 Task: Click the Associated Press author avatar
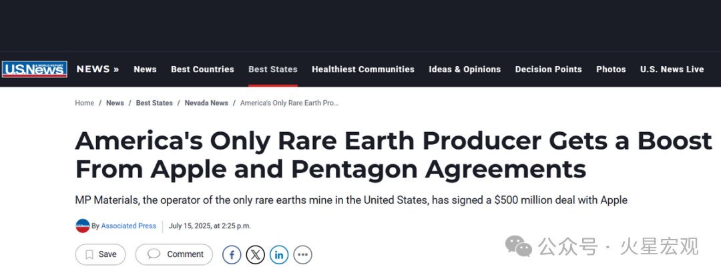(83, 226)
